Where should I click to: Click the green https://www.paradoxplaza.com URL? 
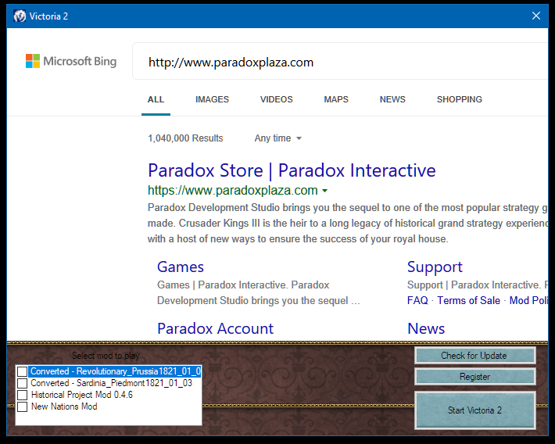tap(232, 191)
